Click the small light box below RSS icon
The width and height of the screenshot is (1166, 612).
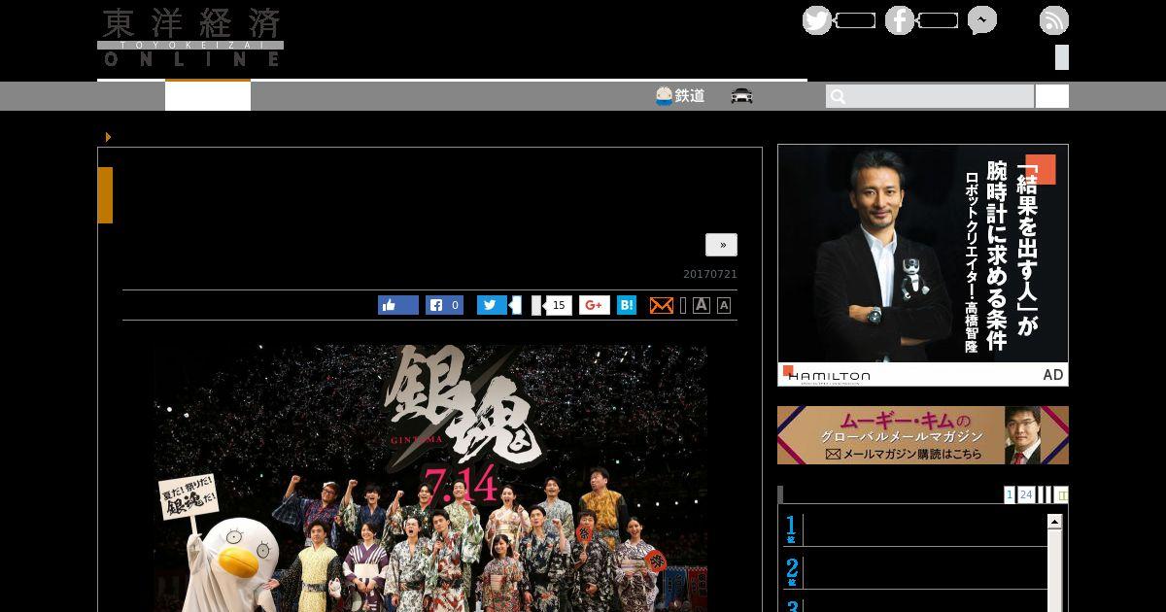tap(1062, 57)
